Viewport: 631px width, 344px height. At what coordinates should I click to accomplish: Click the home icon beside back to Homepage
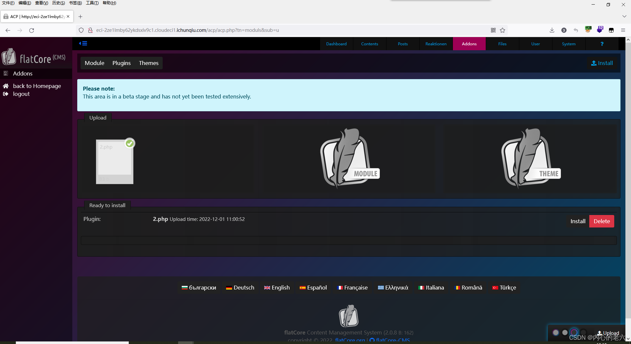click(6, 86)
